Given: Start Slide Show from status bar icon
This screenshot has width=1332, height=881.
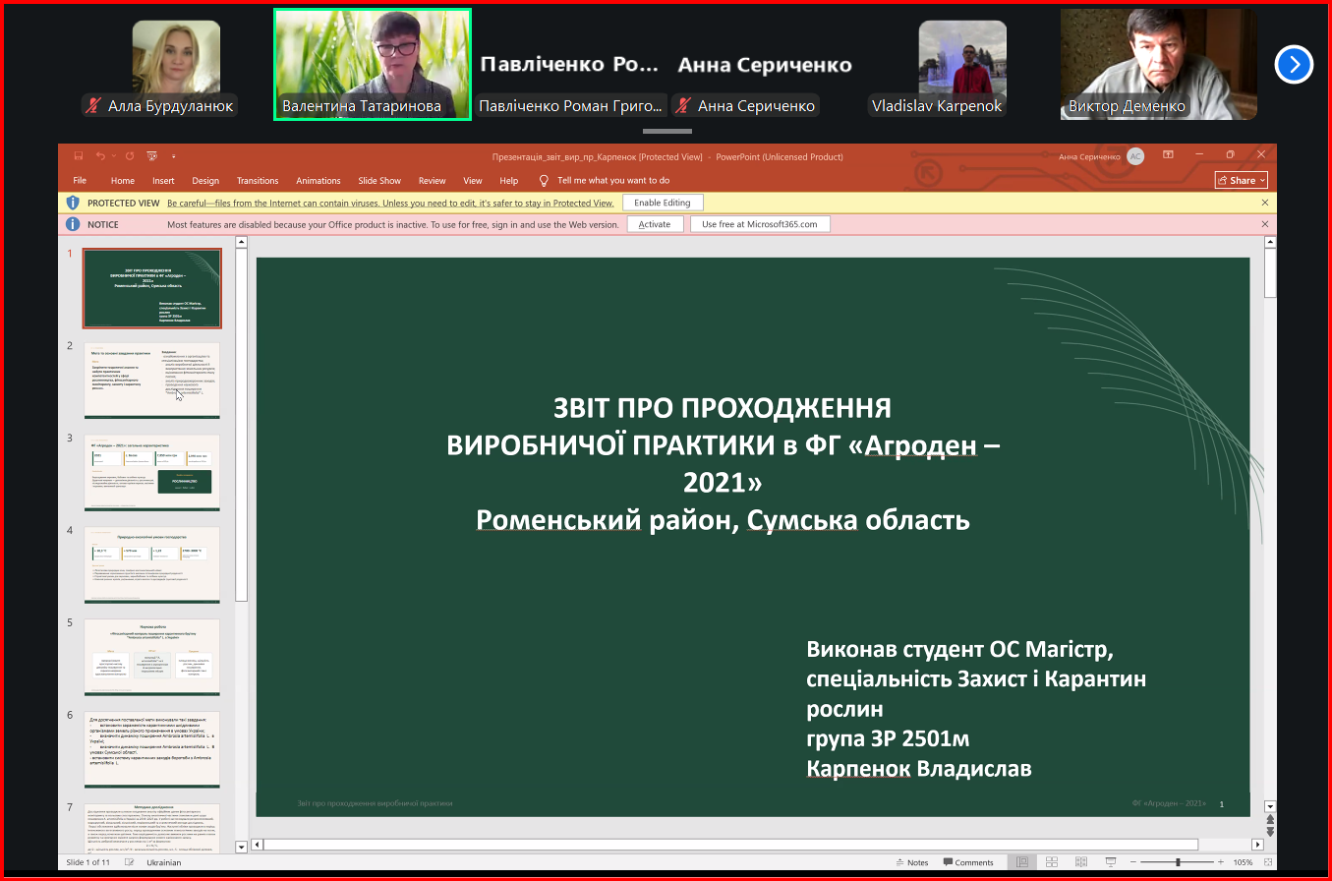Looking at the screenshot, I should point(1111,862).
